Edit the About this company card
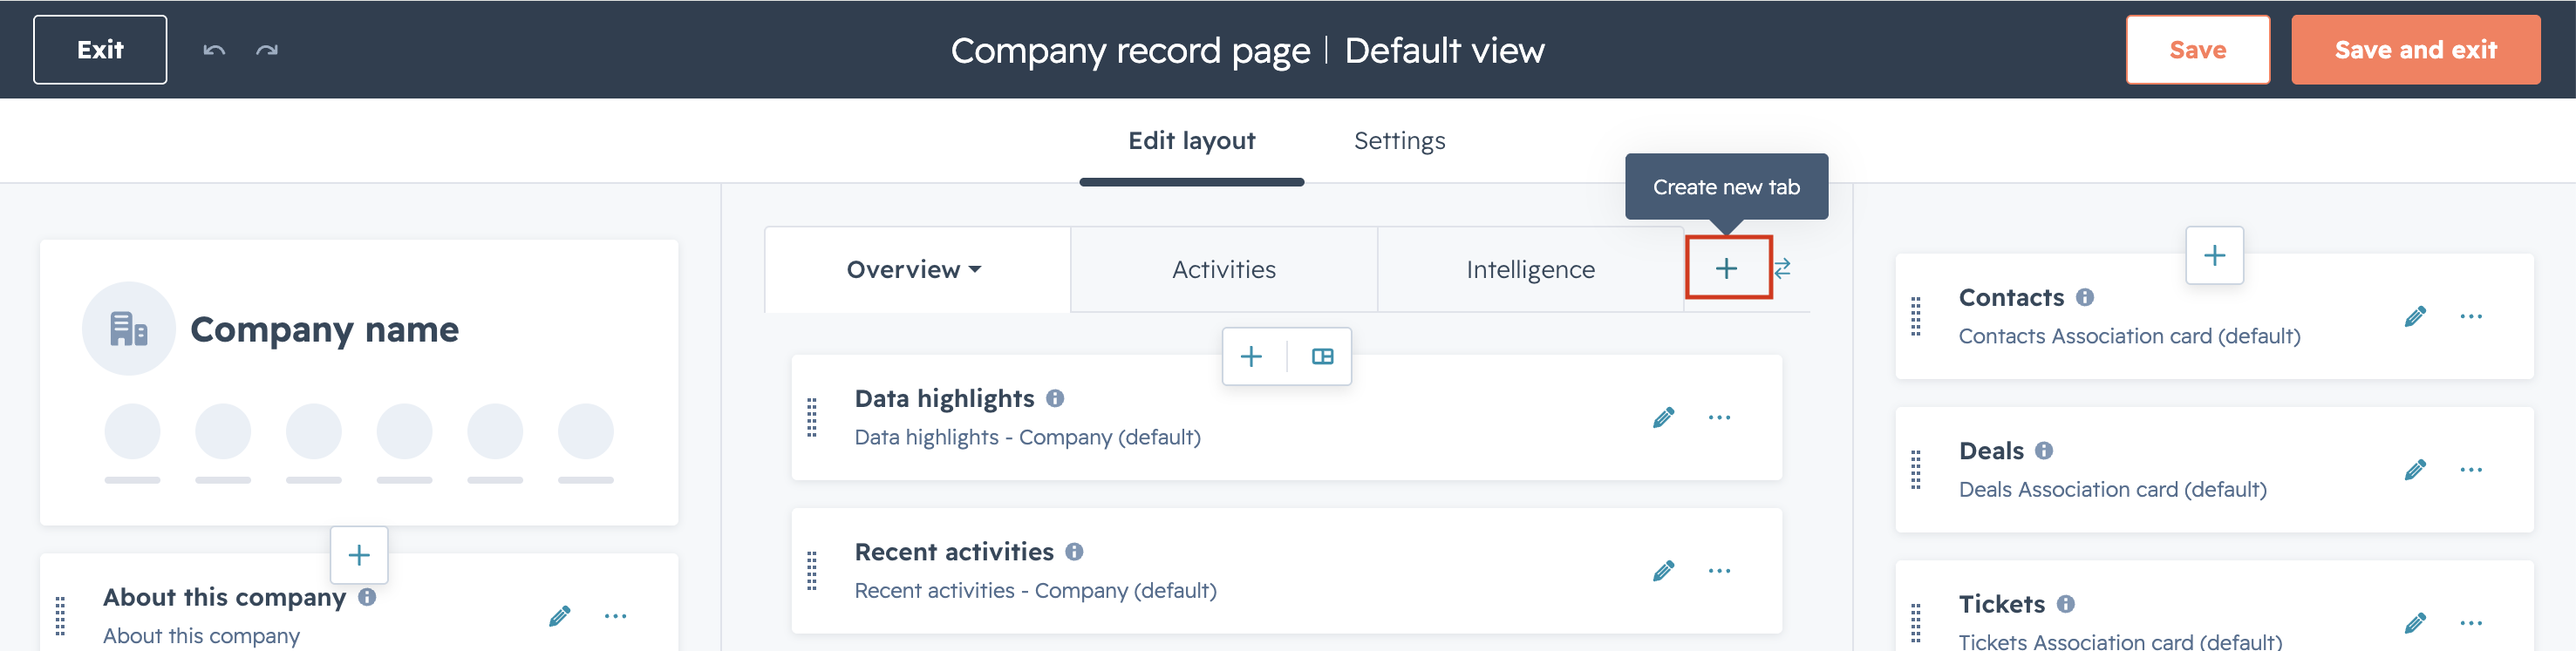2576x651 pixels. coord(560,616)
